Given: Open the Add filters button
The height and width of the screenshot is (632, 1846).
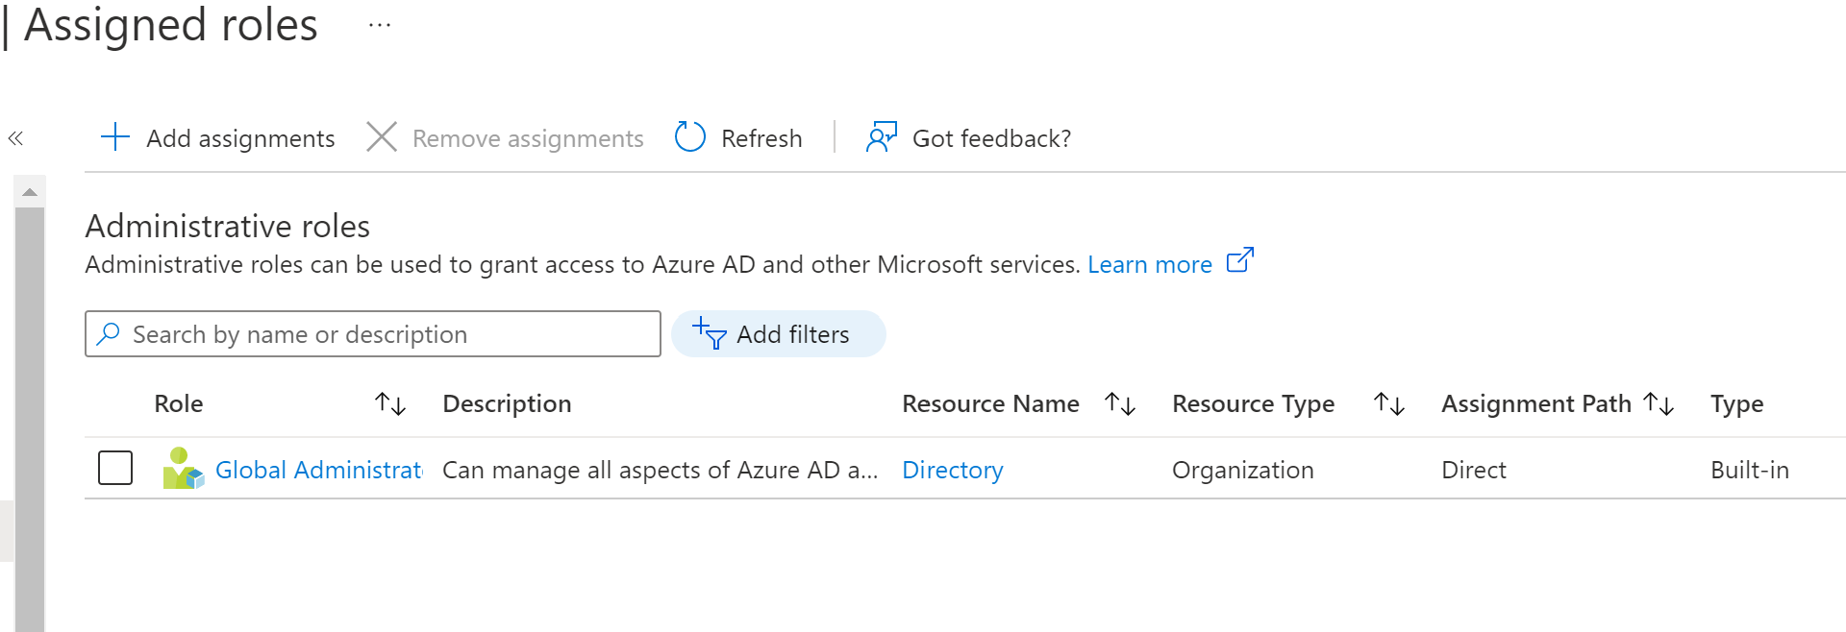Looking at the screenshot, I should 778,333.
